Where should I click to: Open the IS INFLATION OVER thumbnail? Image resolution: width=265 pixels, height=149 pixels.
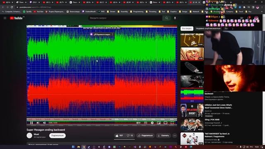[x=192, y=111]
